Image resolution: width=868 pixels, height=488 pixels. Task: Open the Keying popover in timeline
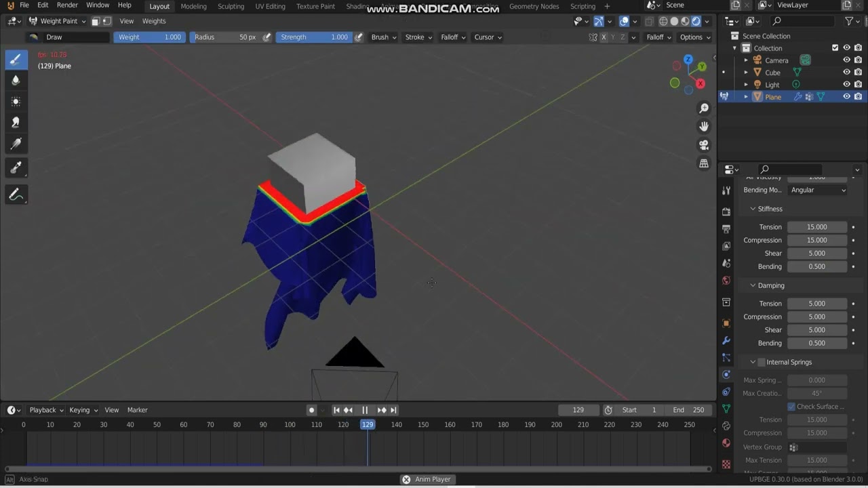coord(83,410)
